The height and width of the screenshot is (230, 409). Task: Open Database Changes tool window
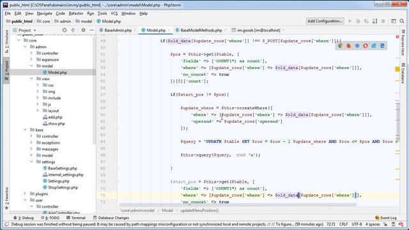pos(111,218)
